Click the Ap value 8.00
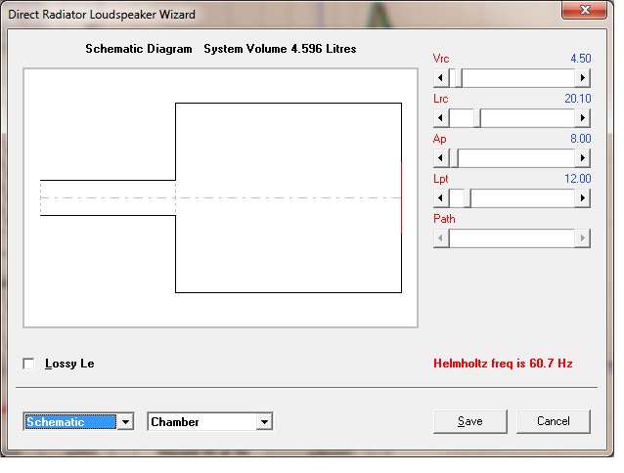Screen dimensions: 624x473 point(581,139)
